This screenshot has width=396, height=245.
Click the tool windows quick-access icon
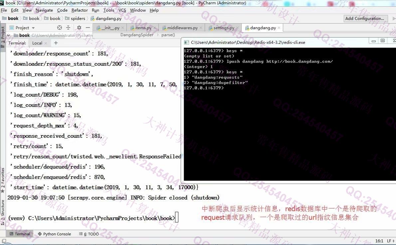click(x=4, y=241)
